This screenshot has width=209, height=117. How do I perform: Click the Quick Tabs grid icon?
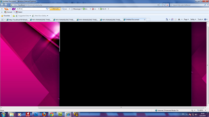[2, 20]
